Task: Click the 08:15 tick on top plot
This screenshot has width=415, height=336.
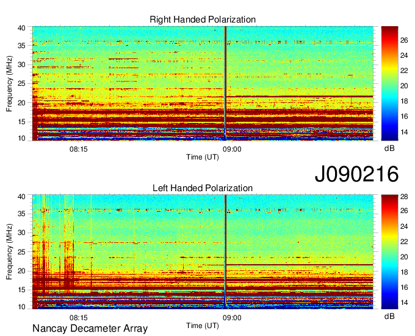Action: pos(78,149)
